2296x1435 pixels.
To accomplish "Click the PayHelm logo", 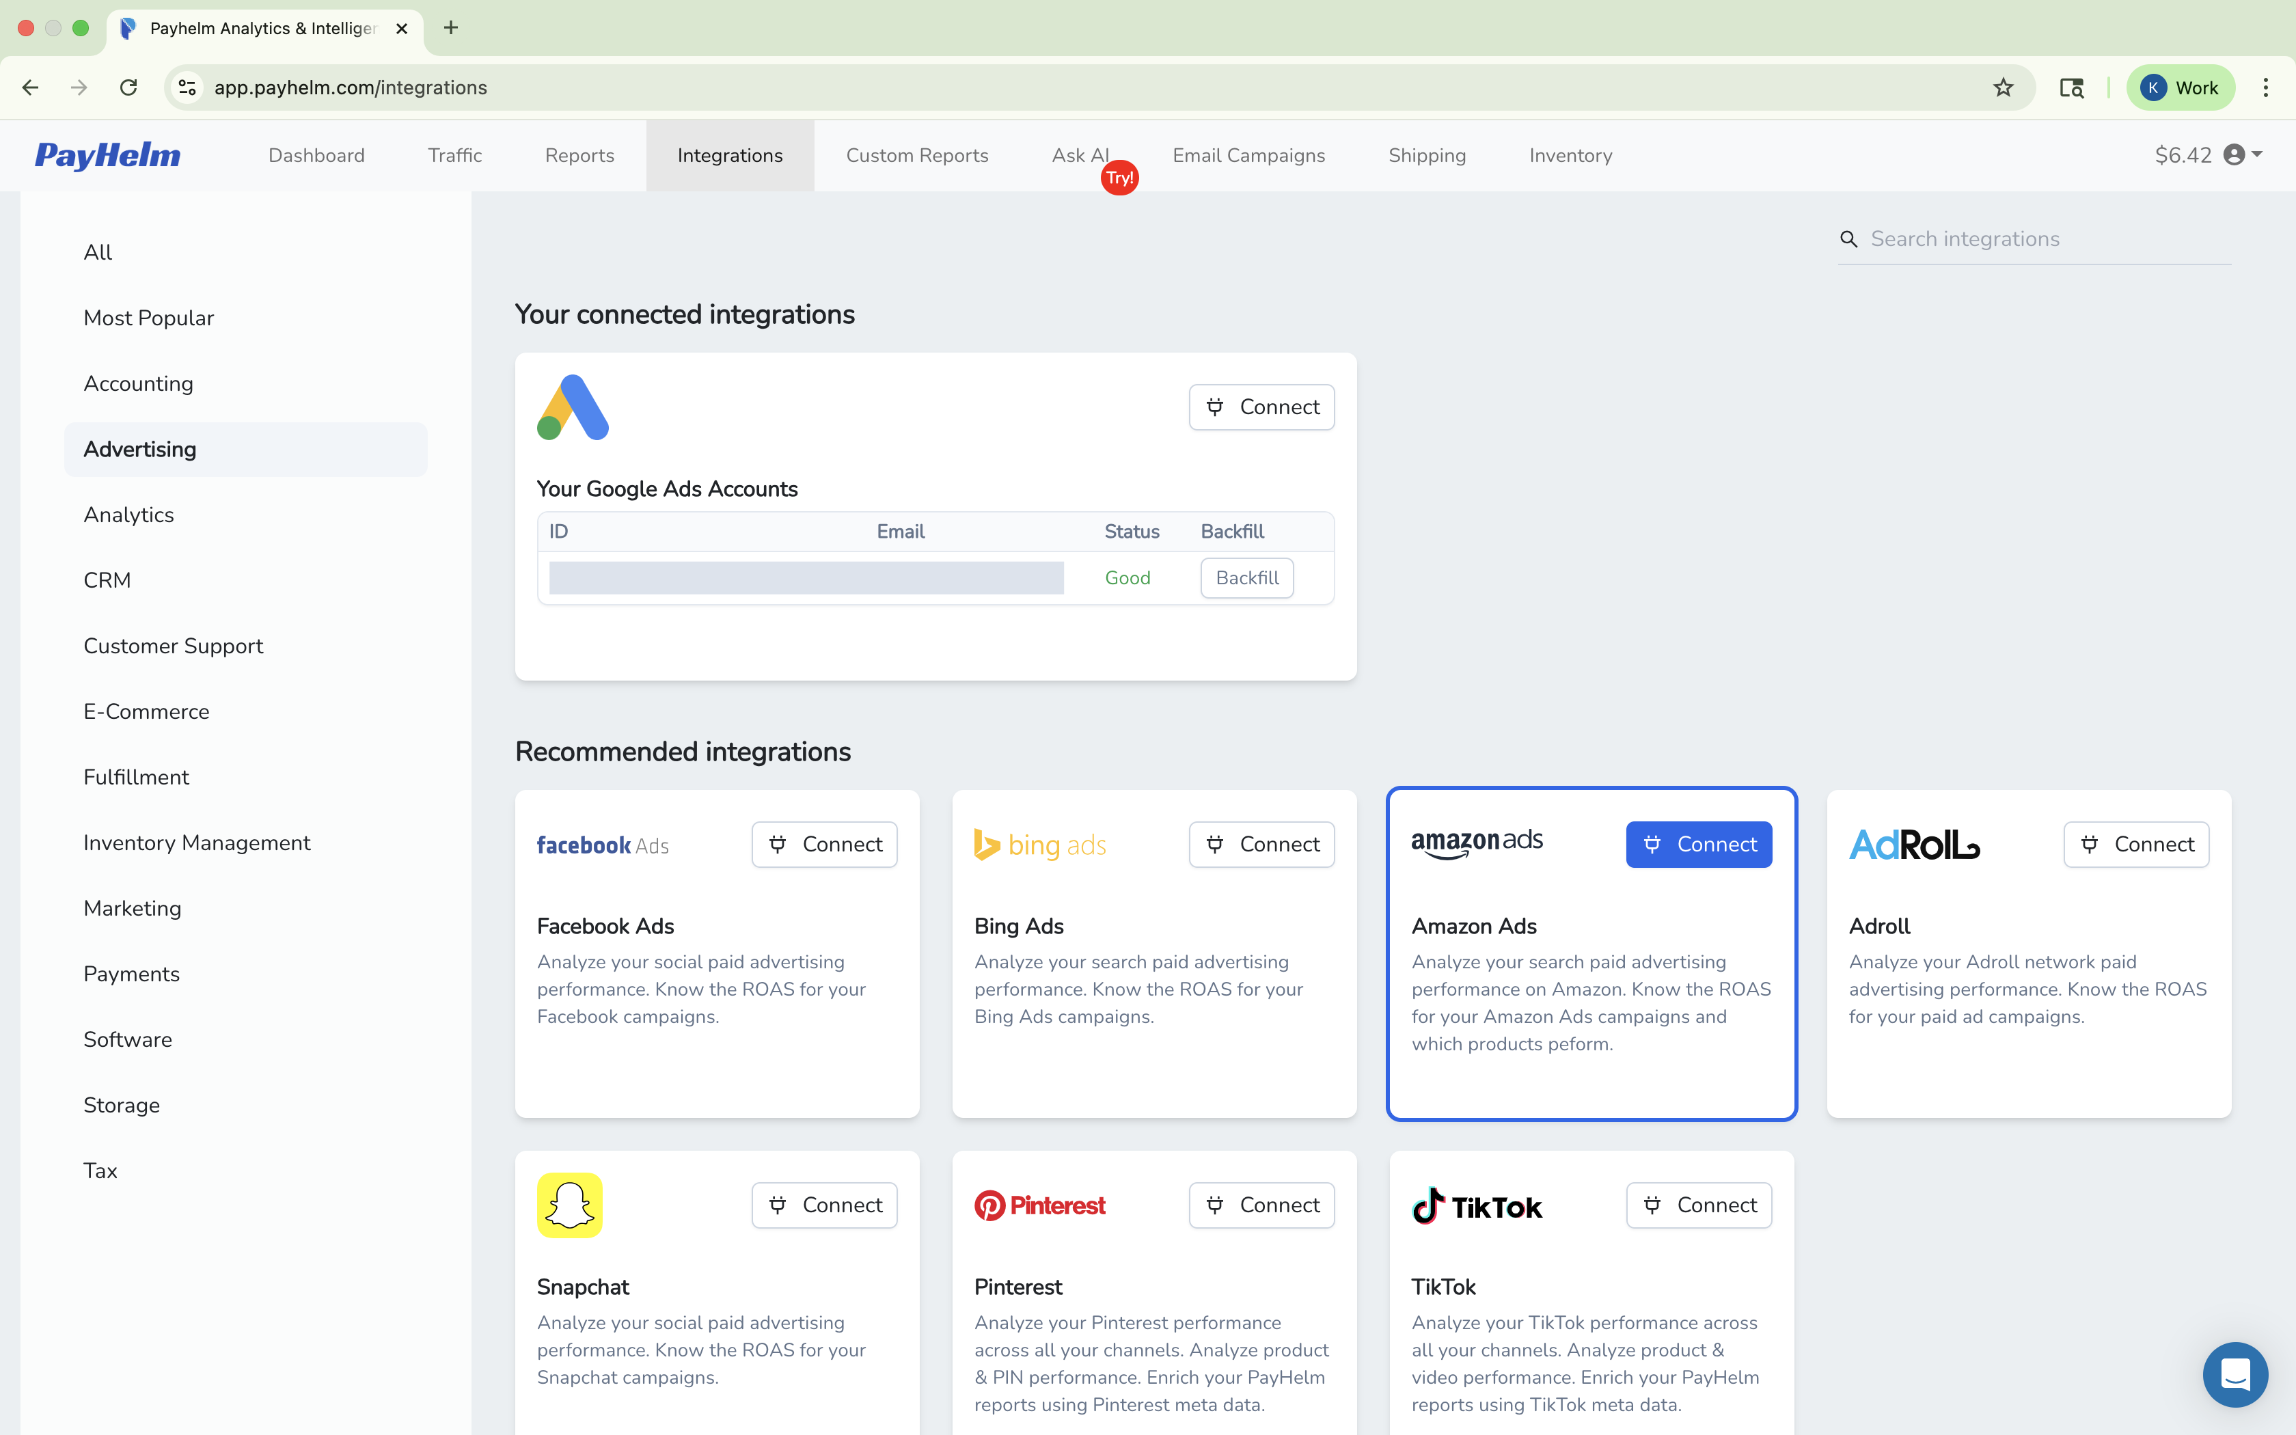I will (x=107, y=154).
